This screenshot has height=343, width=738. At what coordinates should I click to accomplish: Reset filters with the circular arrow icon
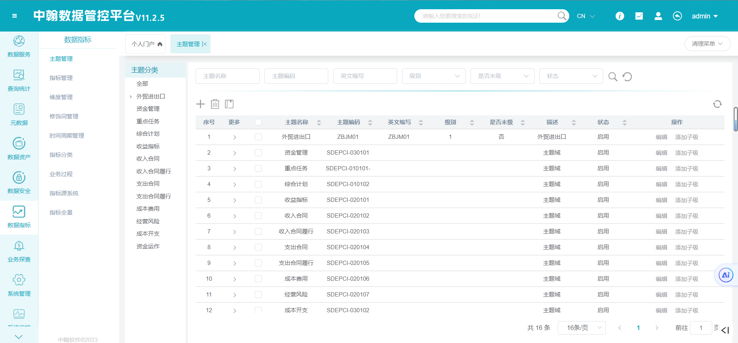[627, 77]
